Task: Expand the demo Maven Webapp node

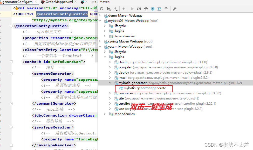Action: click(x=100, y=16)
